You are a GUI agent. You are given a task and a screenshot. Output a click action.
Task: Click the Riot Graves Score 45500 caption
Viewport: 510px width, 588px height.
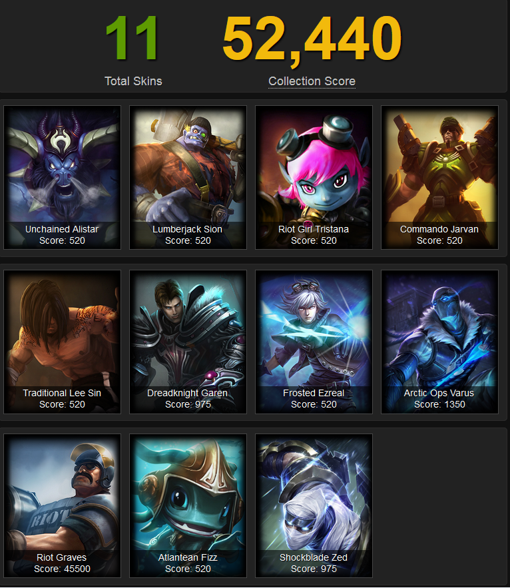(x=62, y=563)
